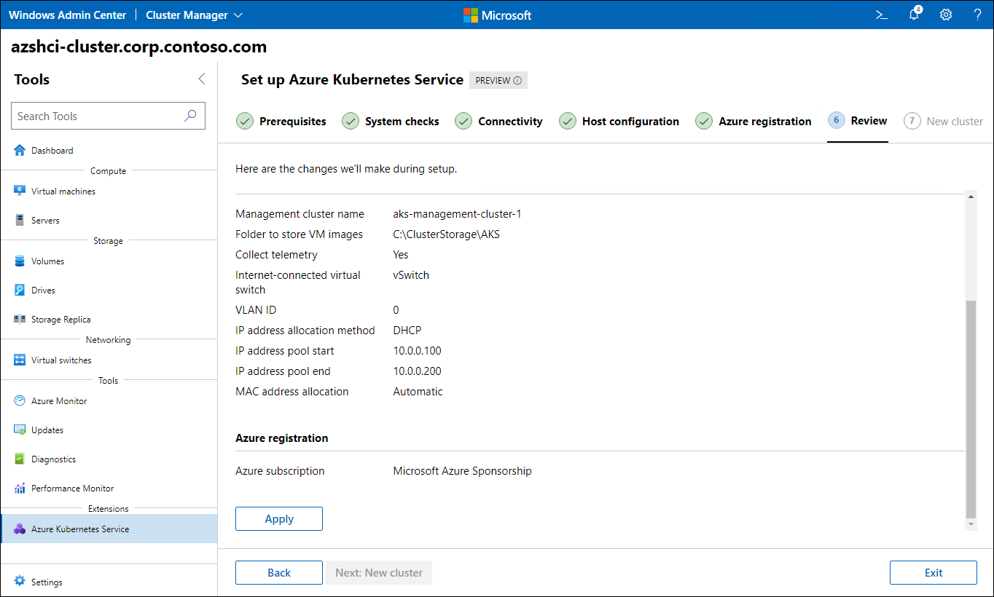Select the Azure registration step
The image size is (994, 597).
[x=754, y=121]
